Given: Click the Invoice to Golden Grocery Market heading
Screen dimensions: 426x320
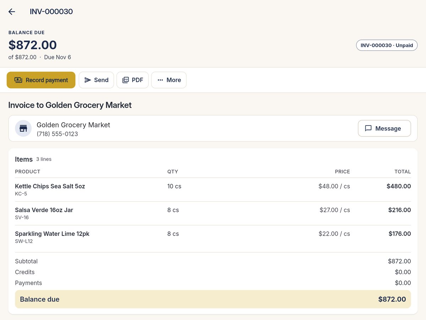Looking at the screenshot, I should pos(70,105).
